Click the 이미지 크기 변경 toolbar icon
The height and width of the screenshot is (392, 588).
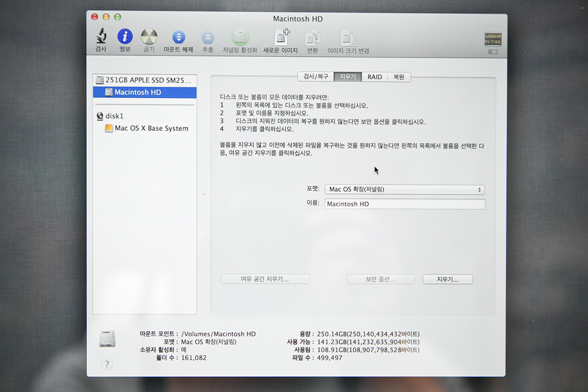[348, 37]
